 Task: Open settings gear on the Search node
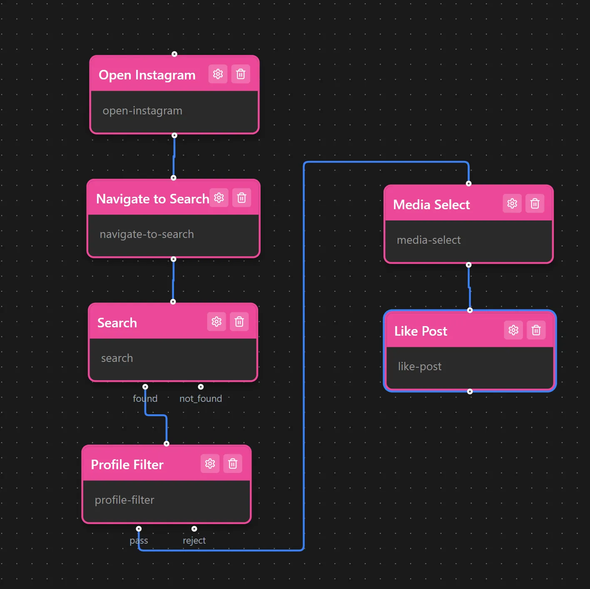(217, 322)
